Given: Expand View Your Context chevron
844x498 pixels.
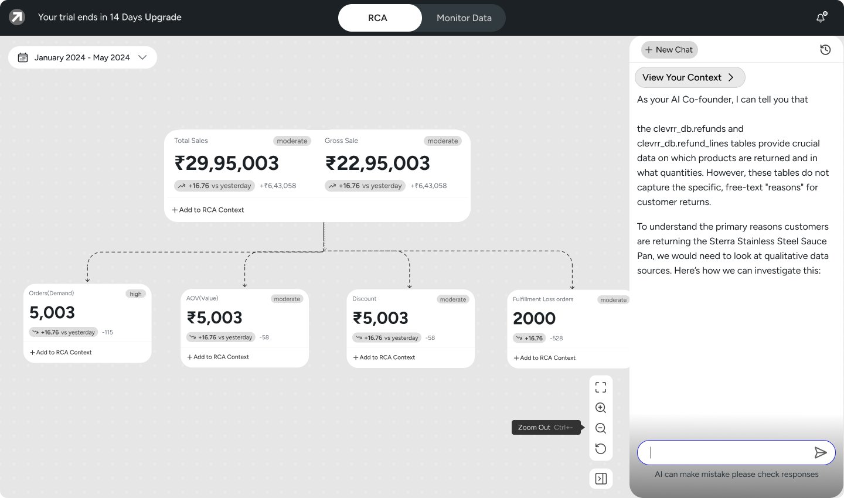Looking at the screenshot, I should [x=731, y=77].
